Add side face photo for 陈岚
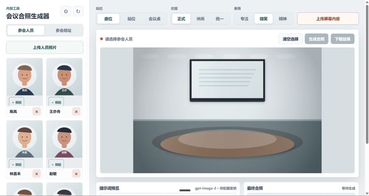369x196 pixels. [x=17, y=102]
